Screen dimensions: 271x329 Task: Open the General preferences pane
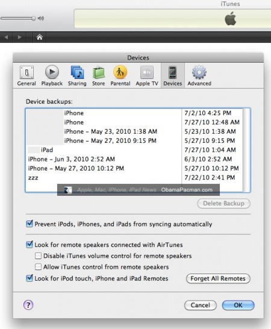click(x=26, y=76)
